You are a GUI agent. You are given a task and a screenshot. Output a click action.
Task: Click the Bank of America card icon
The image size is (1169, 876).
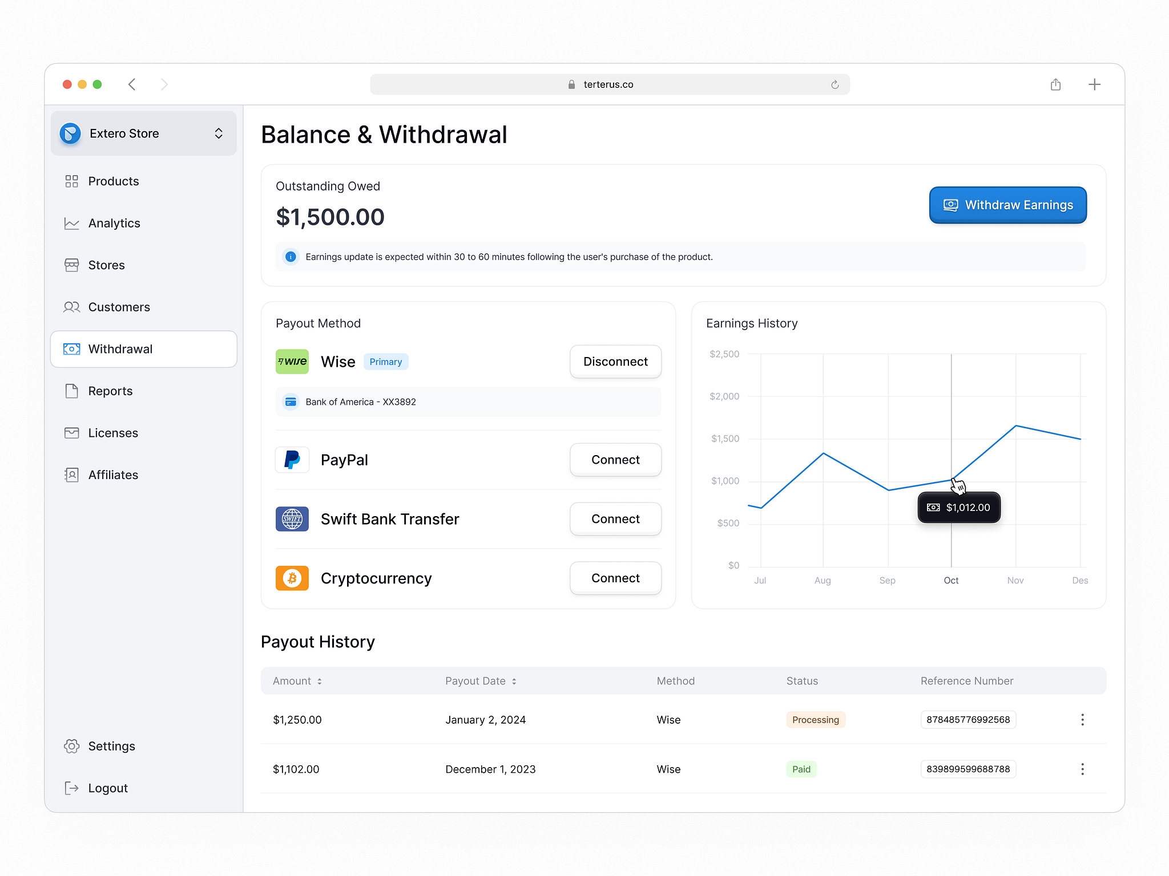291,401
